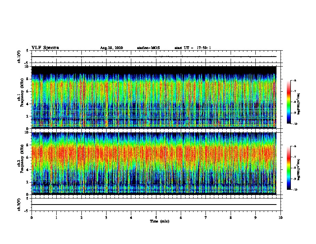Click time axis tick label "5"
The image size is (316, 244).
click(x=156, y=218)
